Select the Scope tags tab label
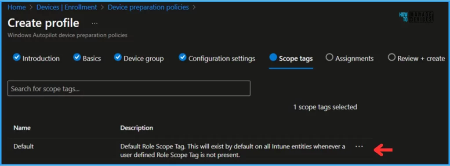 (x=296, y=58)
